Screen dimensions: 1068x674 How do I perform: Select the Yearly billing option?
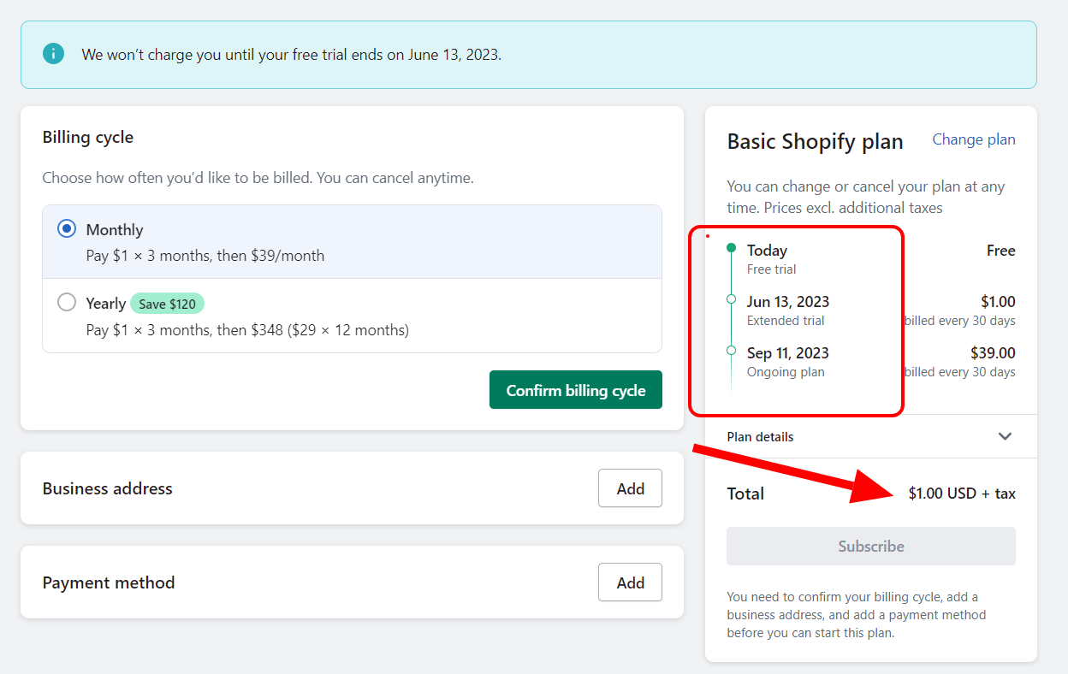point(67,302)
